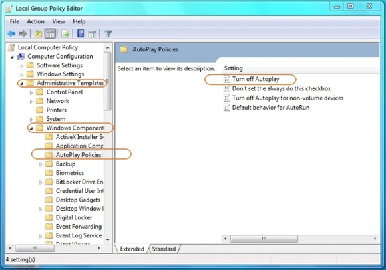This screenshot has height=270, width=386.
Task: Open Help via the question mark icon
Action: (81, 33)
